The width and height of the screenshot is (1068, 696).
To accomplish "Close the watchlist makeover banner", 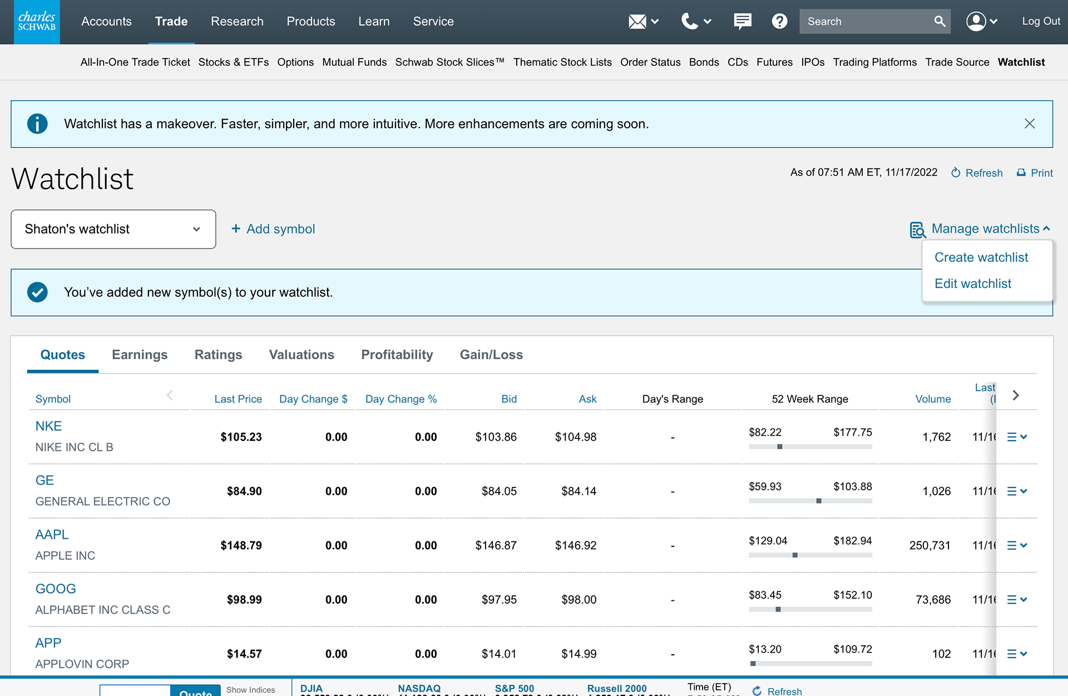I will 1030,124.
